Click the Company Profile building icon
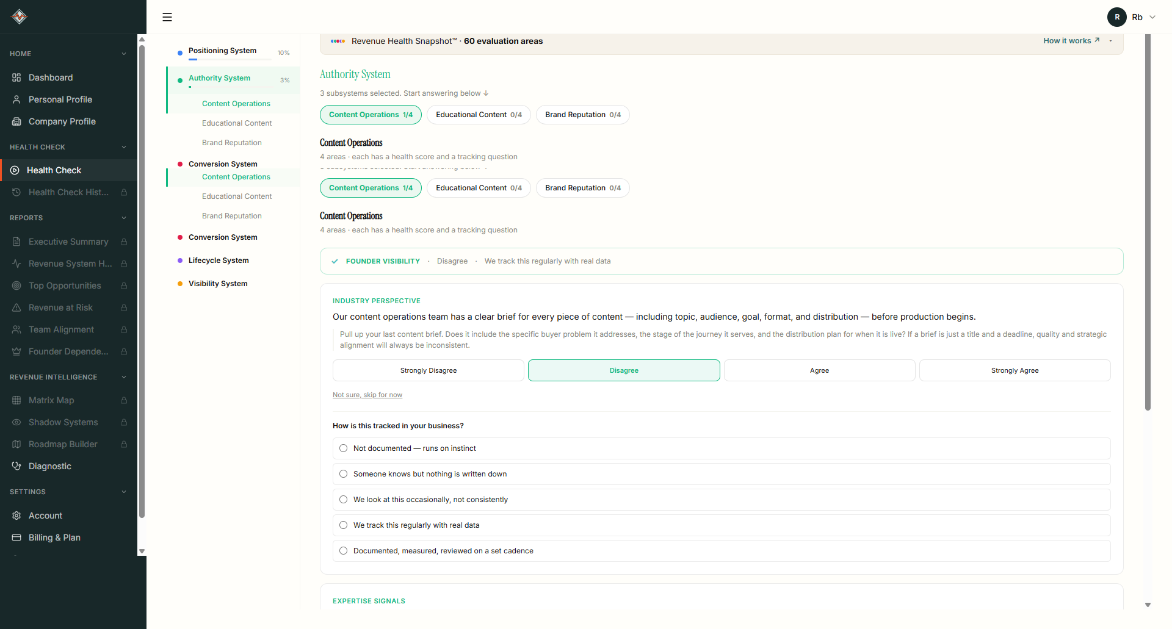 point(16,121)
